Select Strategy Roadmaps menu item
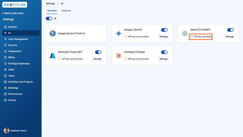 click(21, 63)
